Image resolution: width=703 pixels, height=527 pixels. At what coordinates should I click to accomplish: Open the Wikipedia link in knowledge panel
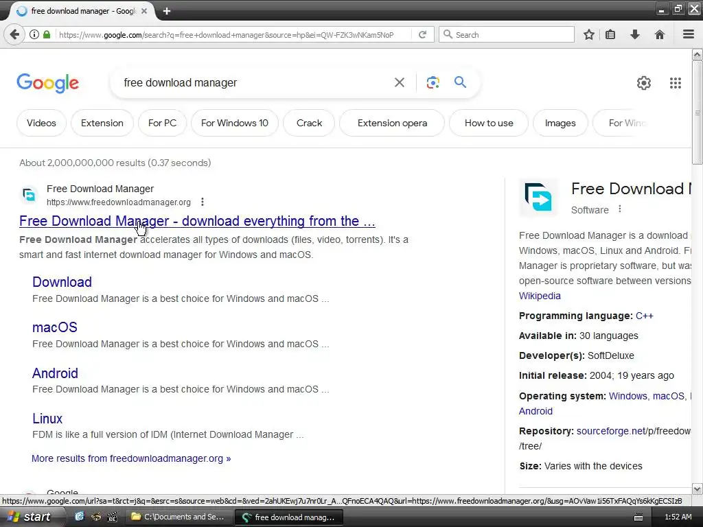(x=540, y=296)
